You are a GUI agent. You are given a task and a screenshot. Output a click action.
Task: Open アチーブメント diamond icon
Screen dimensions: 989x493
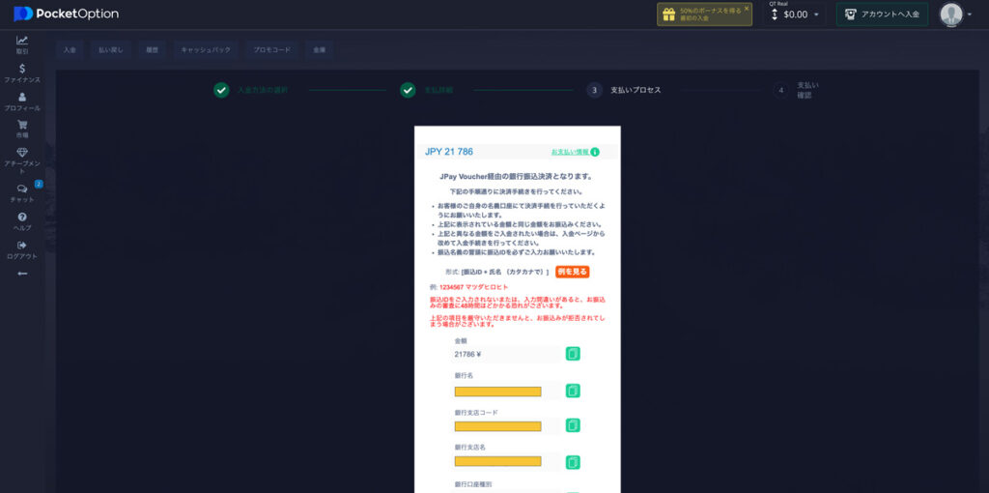click(21, 153)
